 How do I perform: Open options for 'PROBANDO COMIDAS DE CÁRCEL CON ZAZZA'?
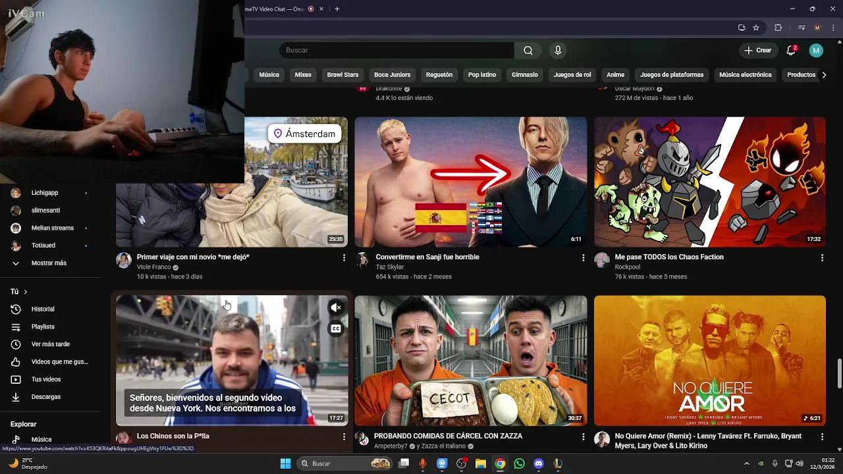click(583, 436)
